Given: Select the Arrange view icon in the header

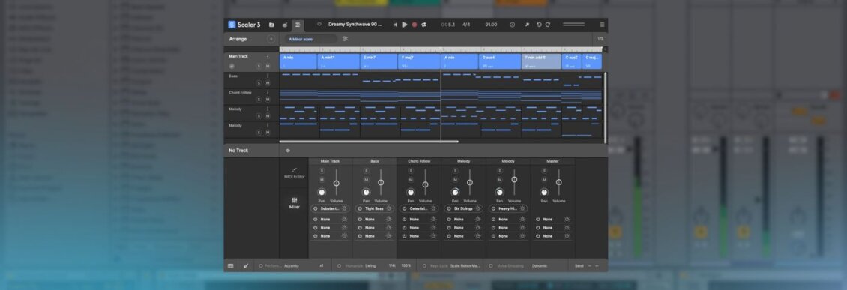Looking at the screenshot, I should click(298, 25).
